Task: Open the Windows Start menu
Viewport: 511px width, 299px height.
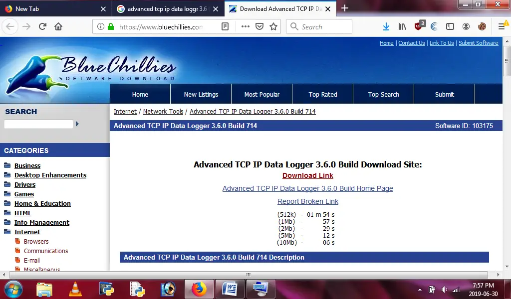Action: [13, 289]
